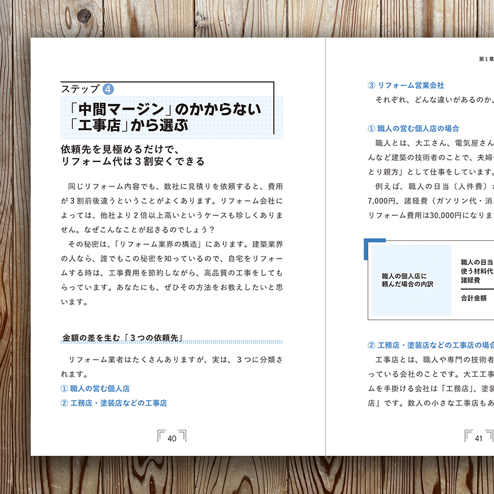Select the title line 「中間マージン」のかからない
The width and height of the screenshot is (494, 494).
163,109
